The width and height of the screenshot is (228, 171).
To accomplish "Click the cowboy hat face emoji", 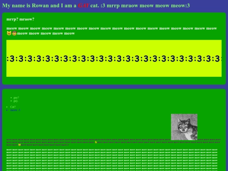I will click(14, 33).
